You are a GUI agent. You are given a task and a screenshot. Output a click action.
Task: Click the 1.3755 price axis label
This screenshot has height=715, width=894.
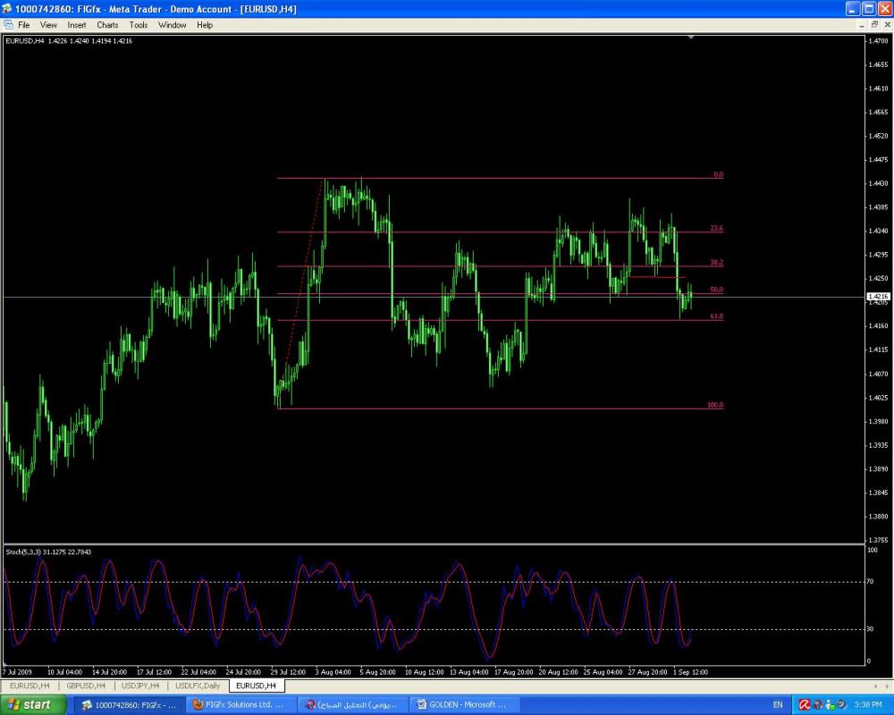coord(879,540)
